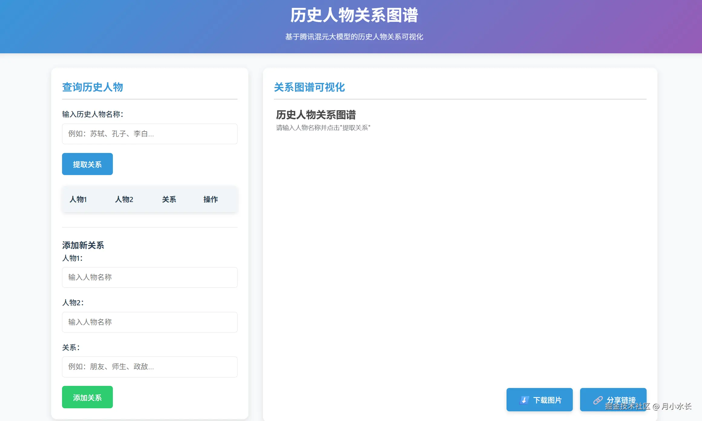Focus the 输入历史人物名称 search field

click(x=149, y=134)
